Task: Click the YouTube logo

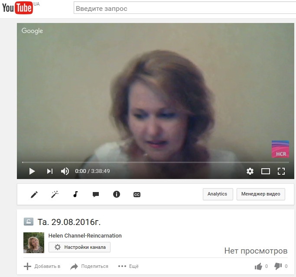Action: tap(17, 8)
